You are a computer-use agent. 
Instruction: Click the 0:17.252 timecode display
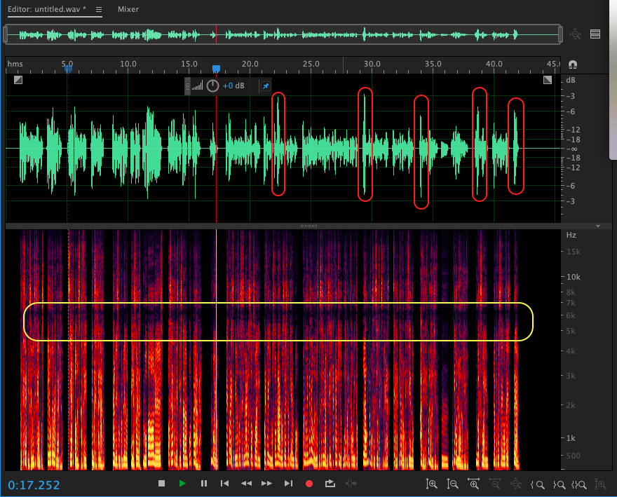coord(34,485)
